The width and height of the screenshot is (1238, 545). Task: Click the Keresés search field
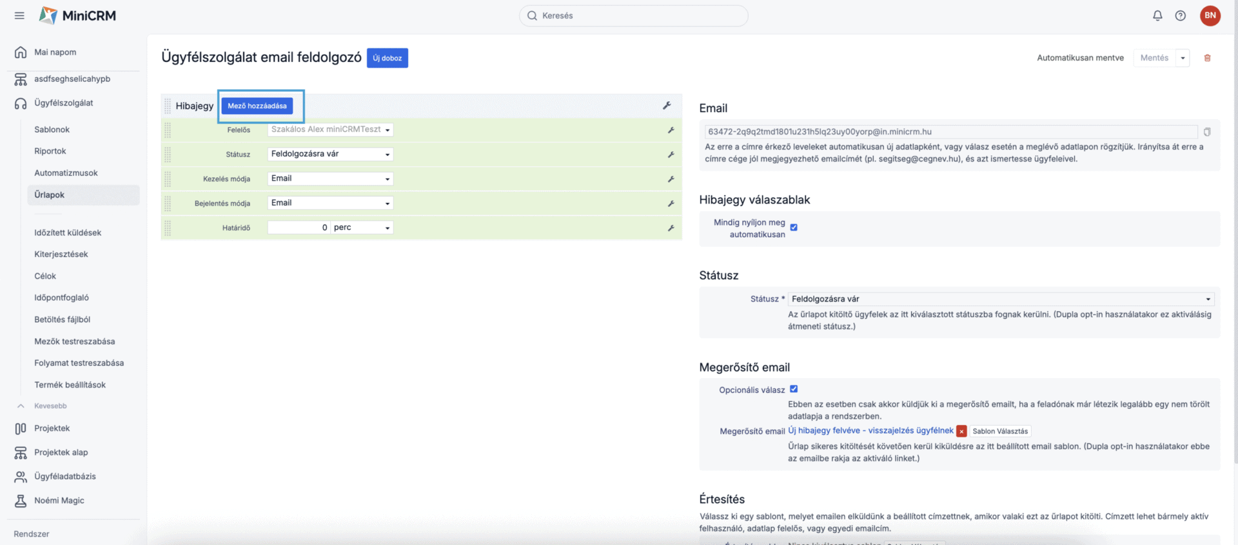(x=633, y=15)
